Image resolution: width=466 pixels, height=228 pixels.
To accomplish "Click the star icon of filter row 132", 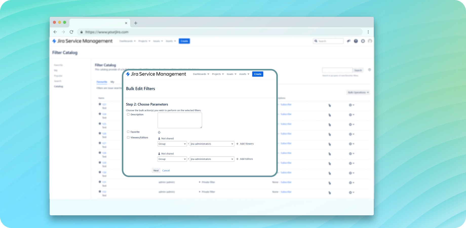I will 100,192.
